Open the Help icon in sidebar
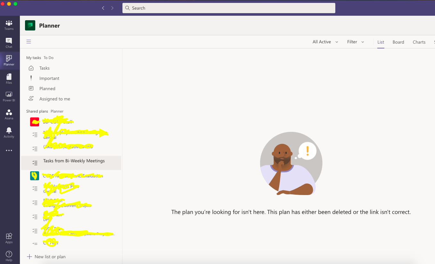Image resolution: width=435 pixels, height=264 pixels. [9, 256]
